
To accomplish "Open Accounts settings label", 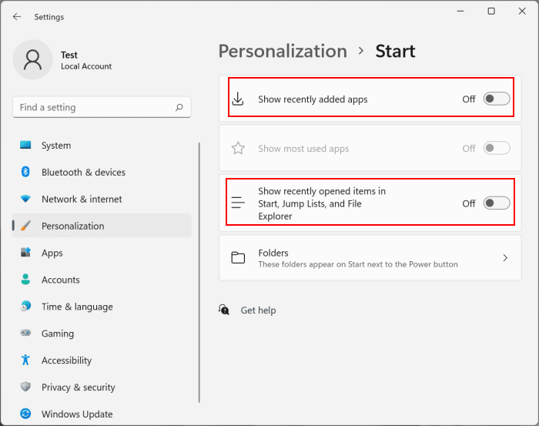I will 61,280.
